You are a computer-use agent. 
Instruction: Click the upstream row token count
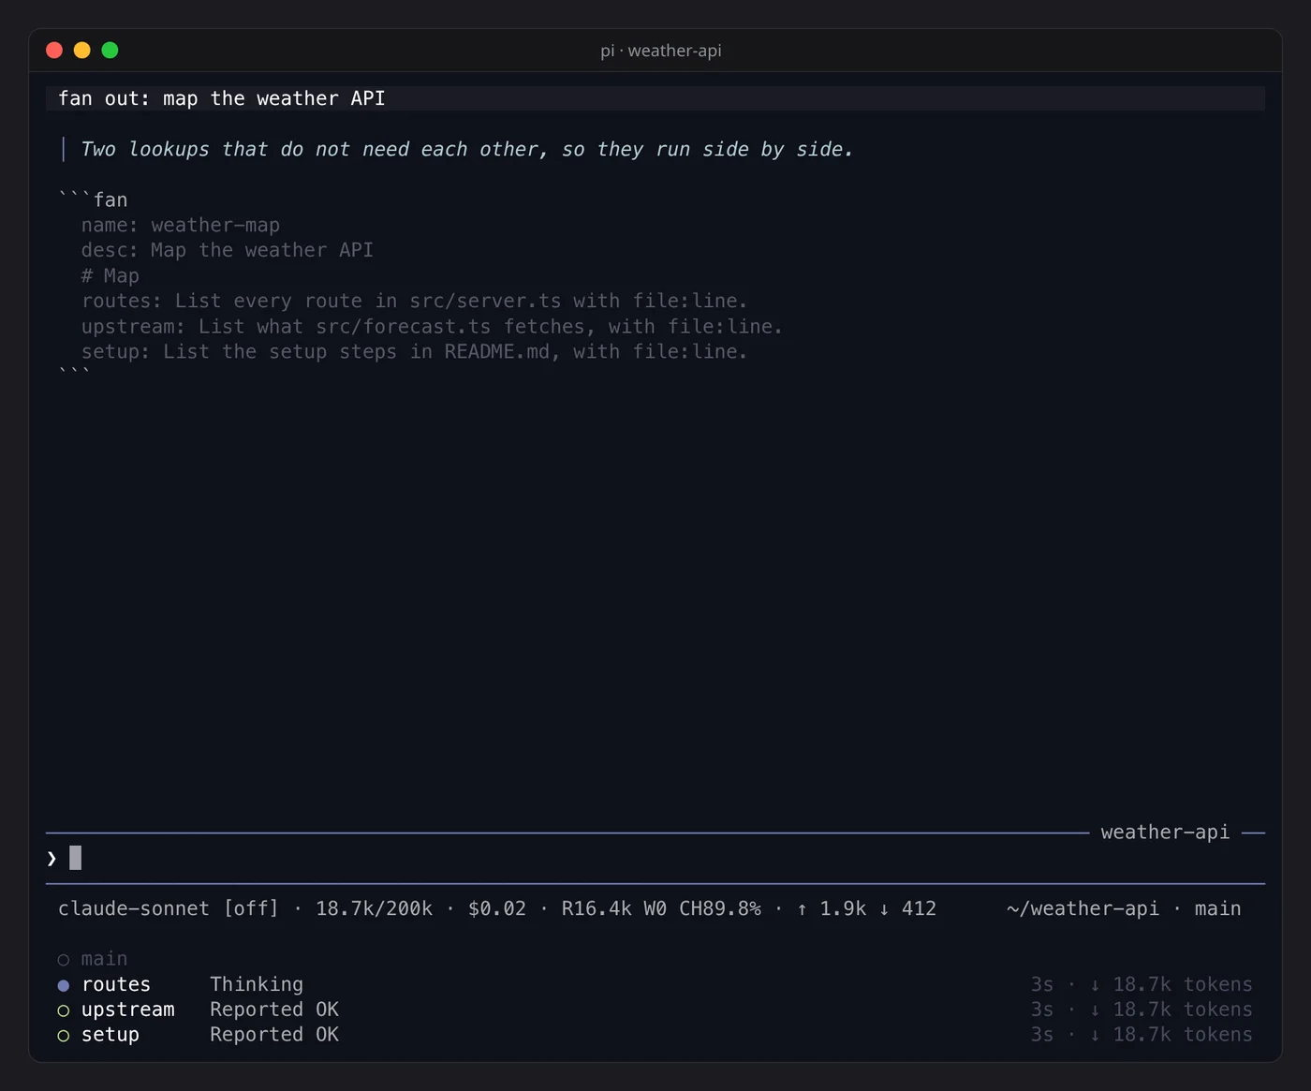[x=1171, y=1010]
